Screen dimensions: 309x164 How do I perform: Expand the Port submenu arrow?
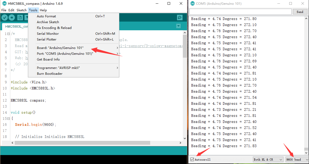pyautogui.click(x=117, y=53)
